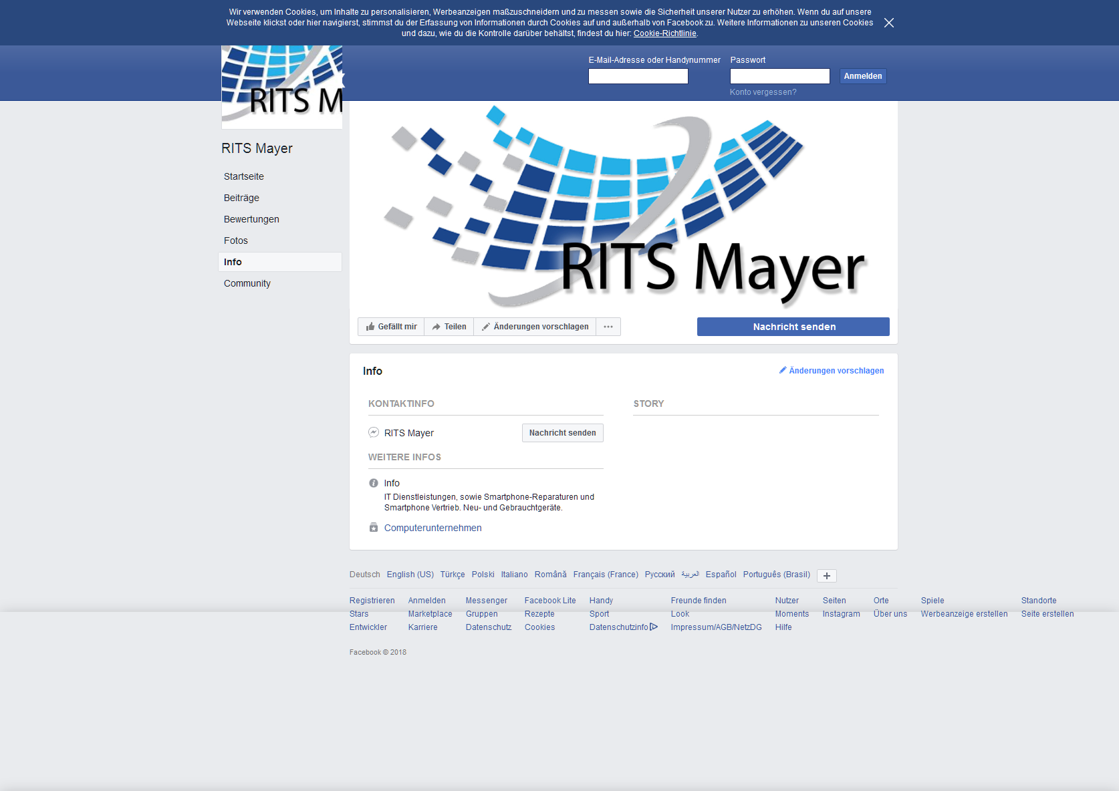The height and width of the screenshot is (791, 1119).
Task: Open the Instagram footer link
Action: tap(841, 614)
